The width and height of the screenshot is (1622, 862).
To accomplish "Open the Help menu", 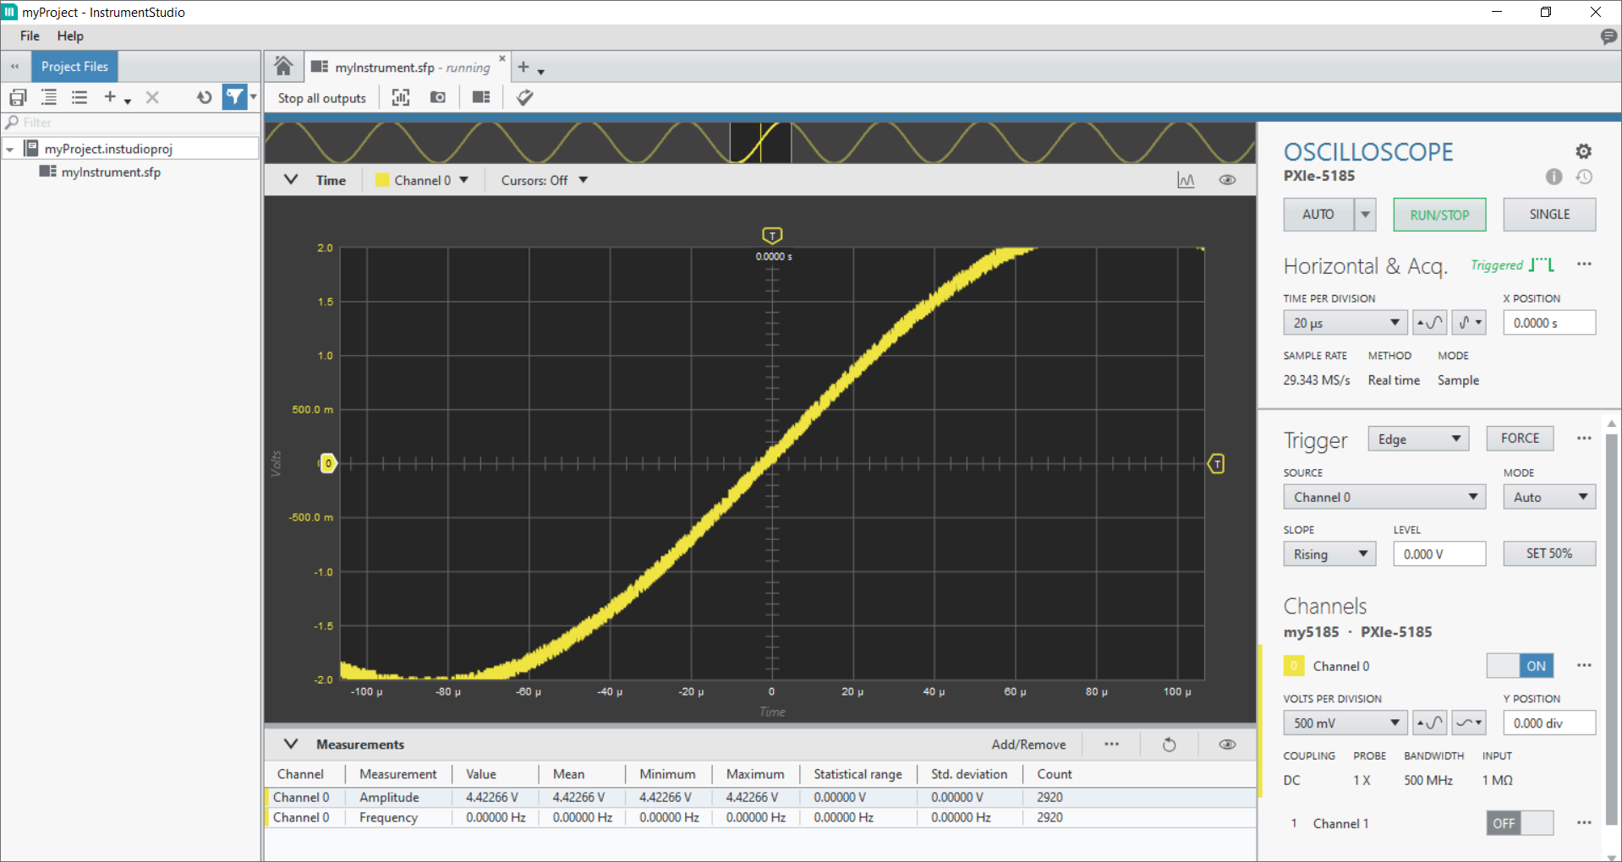I will pyautogui.click(x=70, y=36).
